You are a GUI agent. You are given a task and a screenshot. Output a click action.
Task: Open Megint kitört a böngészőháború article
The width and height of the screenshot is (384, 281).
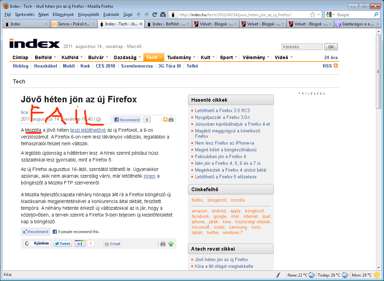click(225, 150)
